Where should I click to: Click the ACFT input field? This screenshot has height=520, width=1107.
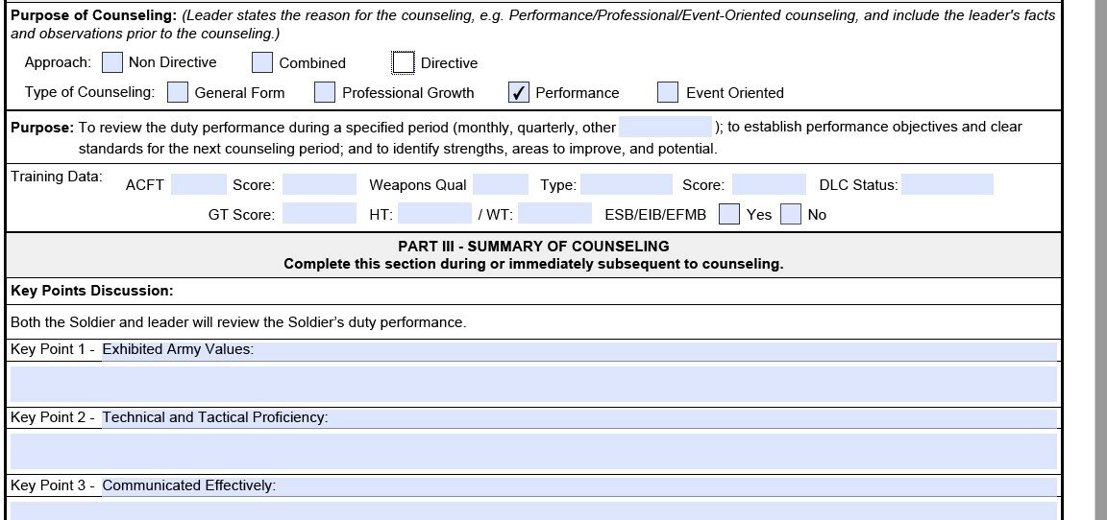pyautogui.click(x=198, y=185)
